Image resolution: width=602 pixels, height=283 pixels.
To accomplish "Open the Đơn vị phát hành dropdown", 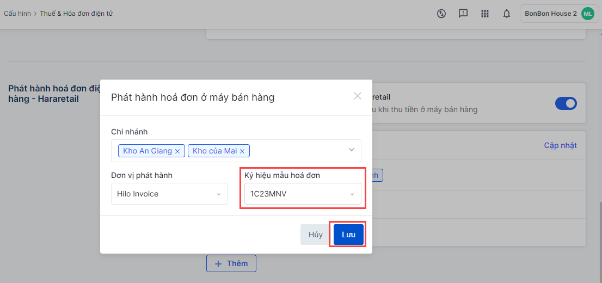I will [x=169, y=194].
